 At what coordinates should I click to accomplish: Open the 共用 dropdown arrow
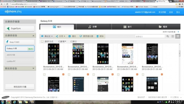(64, 36)
